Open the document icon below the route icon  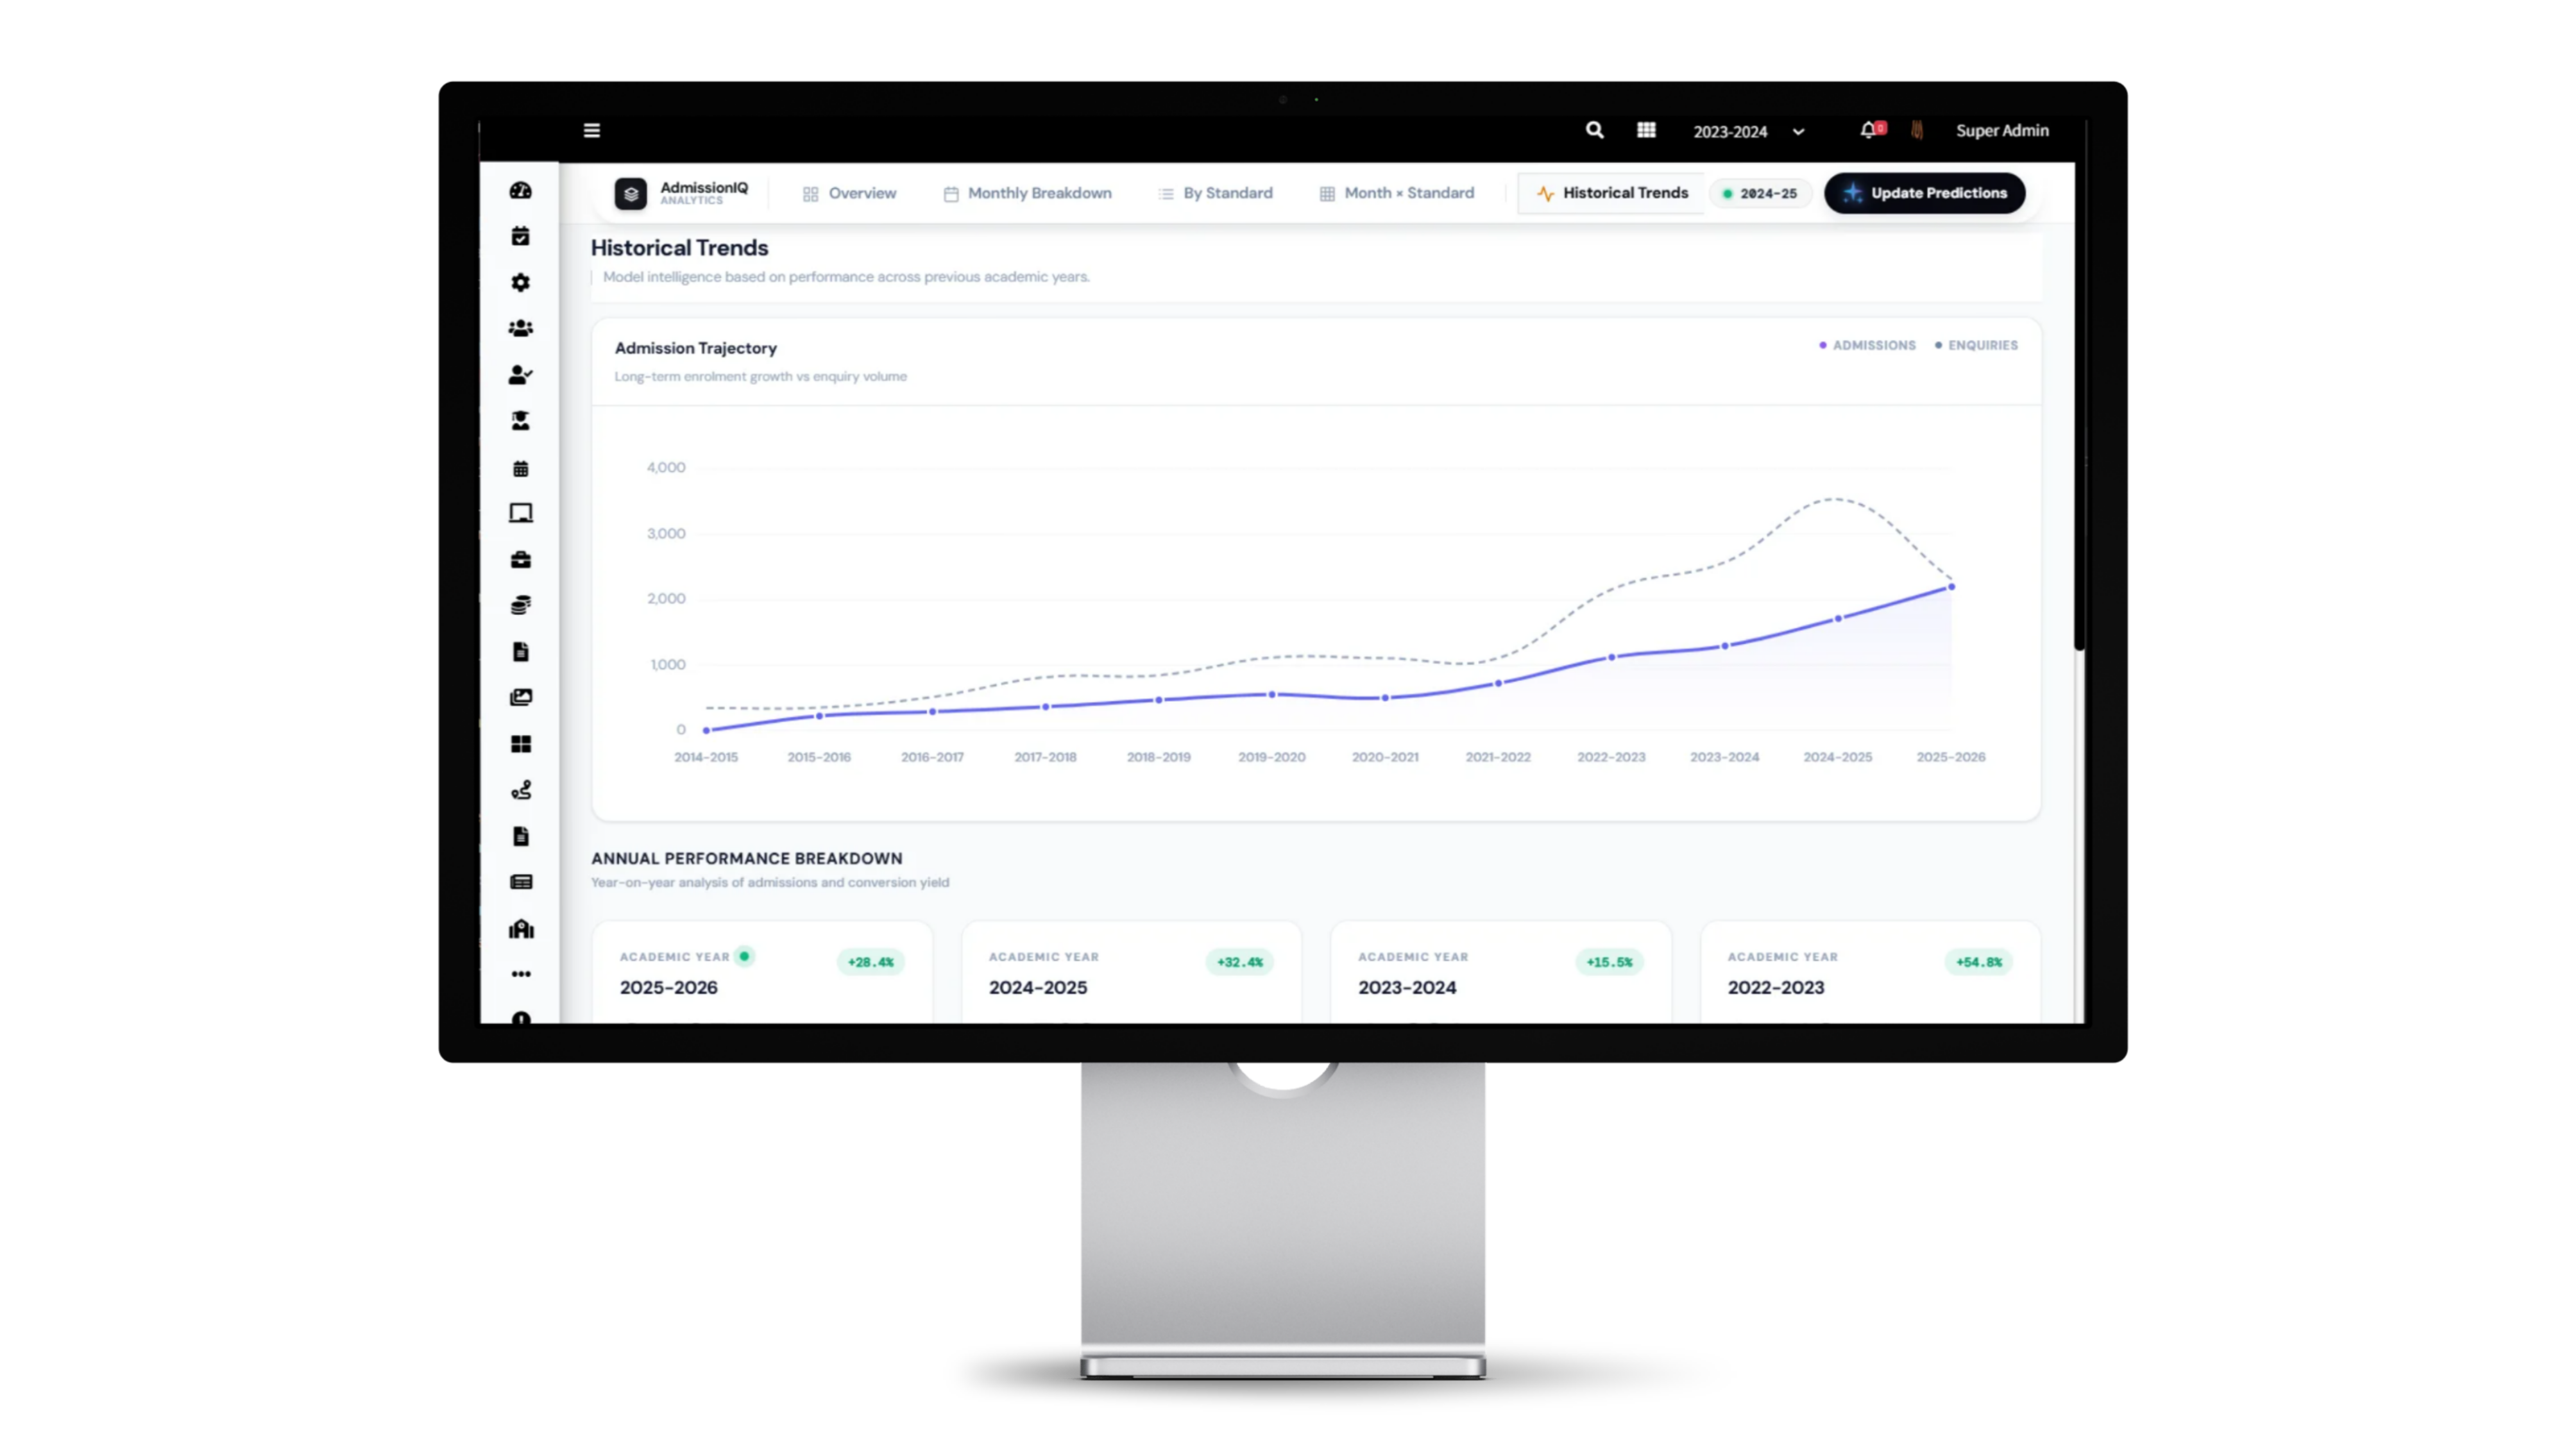[x=521, y=836]
